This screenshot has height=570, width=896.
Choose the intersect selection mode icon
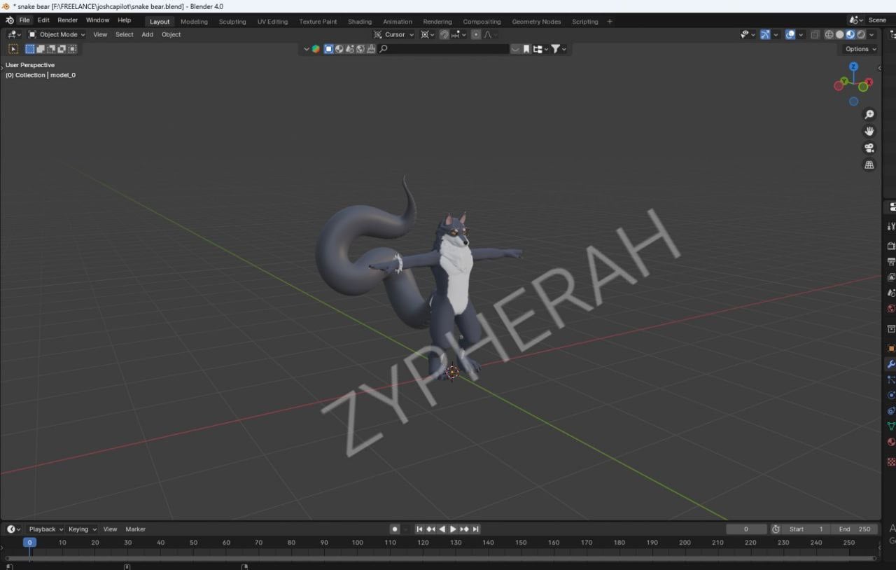pos(72,49)
